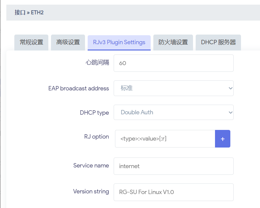Click the 接口 breadcrumb link
Viewport: 260px width, 208px height.
point(20,13)
